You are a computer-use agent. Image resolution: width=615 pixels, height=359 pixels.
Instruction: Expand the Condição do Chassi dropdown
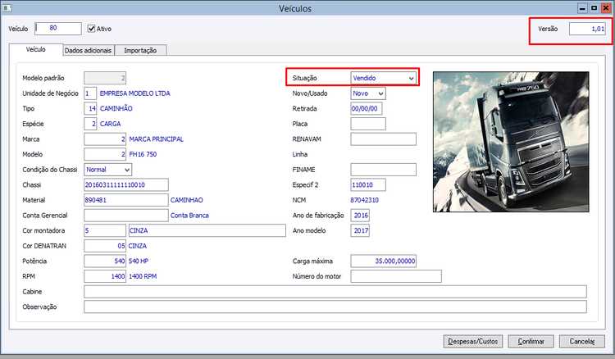(108, 170)
